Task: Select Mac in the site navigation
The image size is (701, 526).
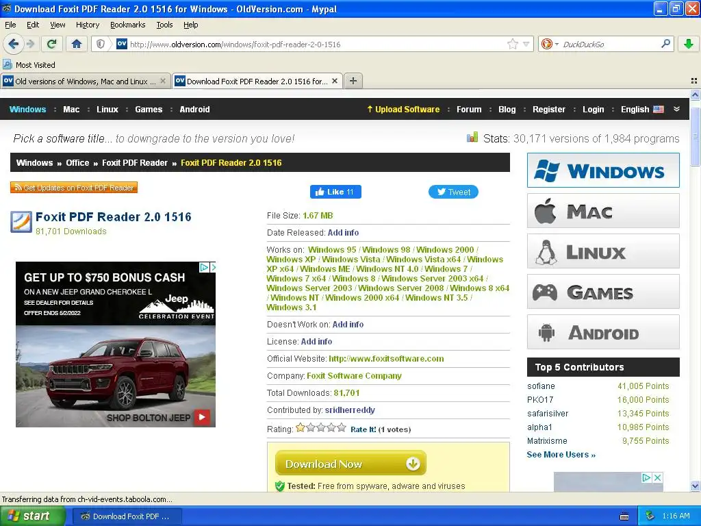Action: click(x=71, y=109)
